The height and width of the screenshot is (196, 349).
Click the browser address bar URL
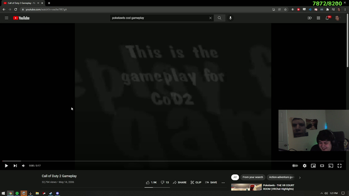coord(46,10)
